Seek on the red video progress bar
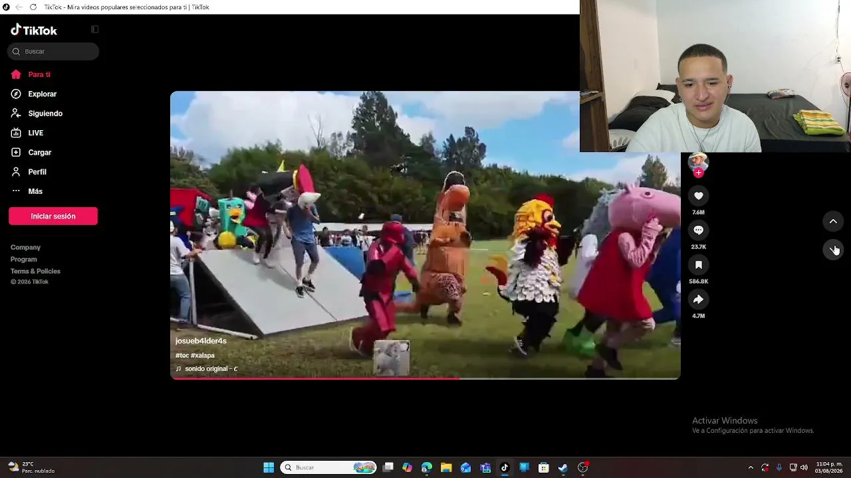Image resolution: width=851 pixels, height=478 pixels. coord(425,378)
